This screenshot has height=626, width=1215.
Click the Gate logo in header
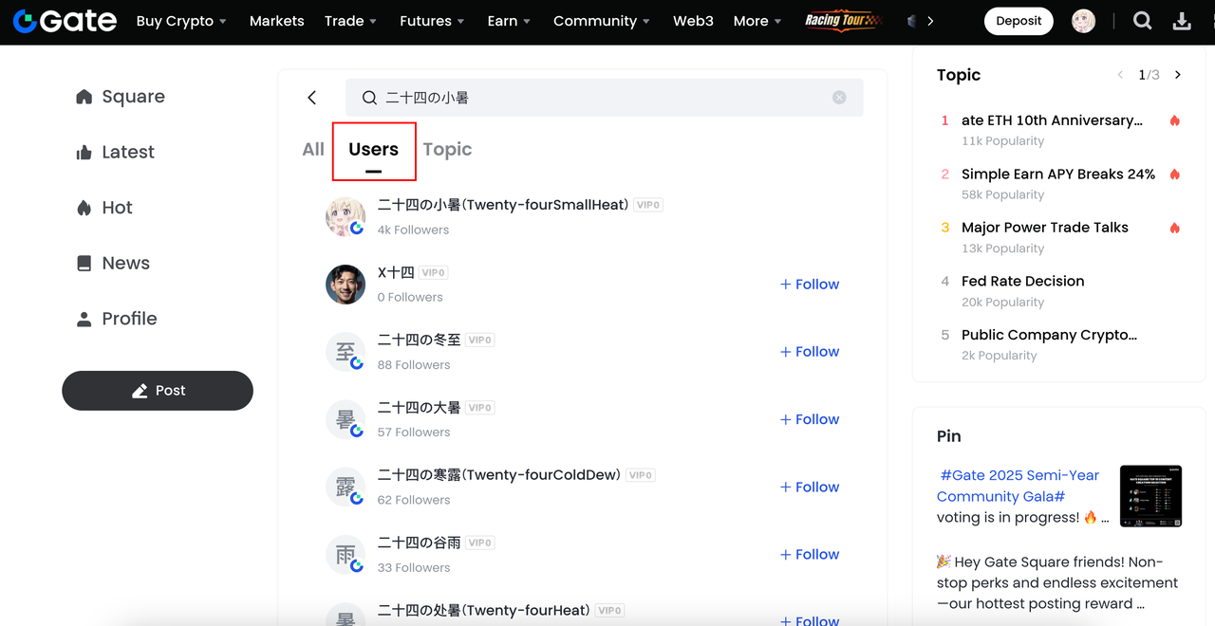[65, 21]
